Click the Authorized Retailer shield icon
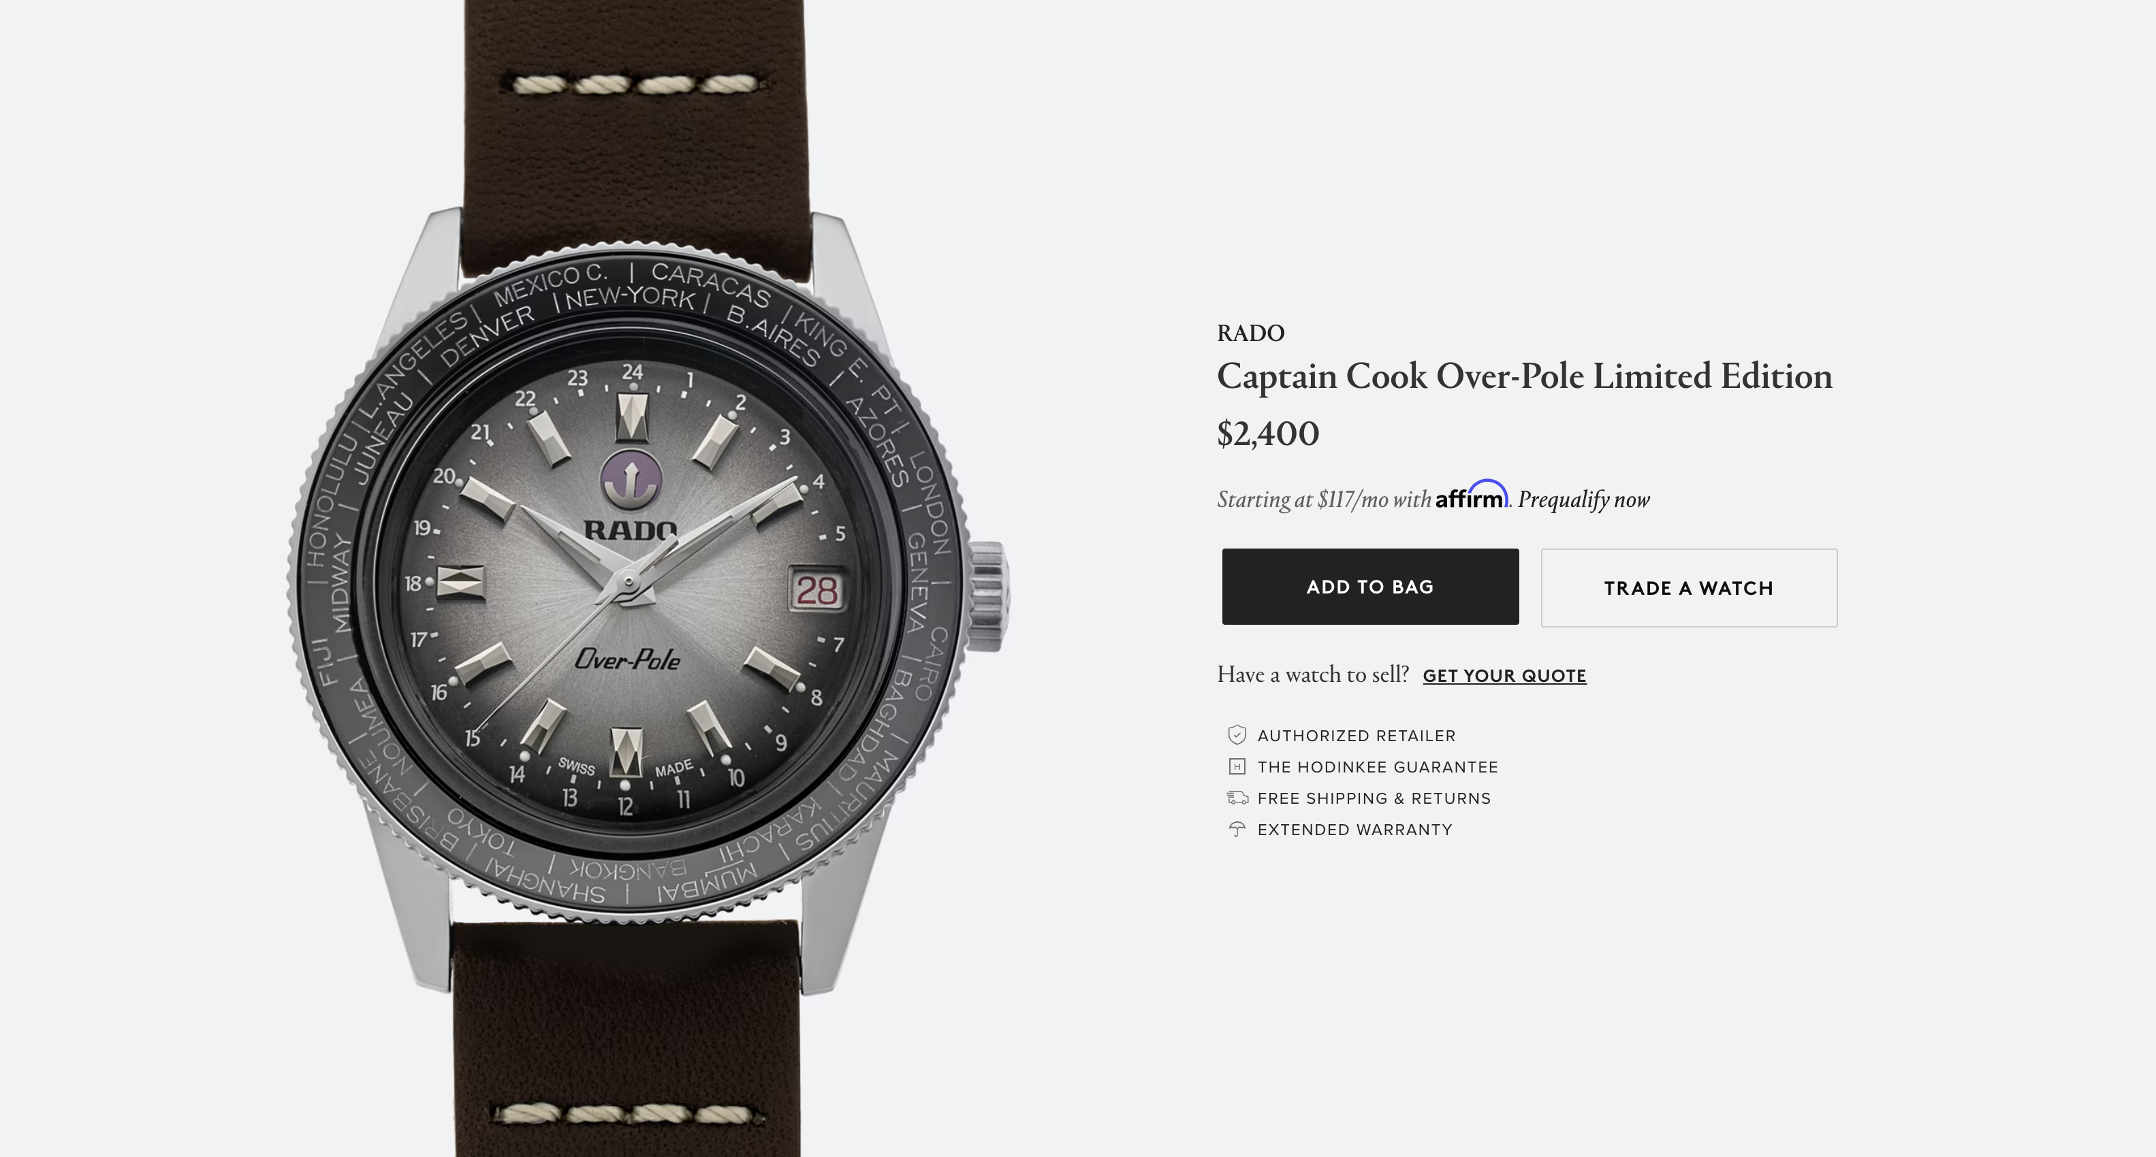Image resolution: width=2156 pixels, height=1157 pixels. 1237,734
